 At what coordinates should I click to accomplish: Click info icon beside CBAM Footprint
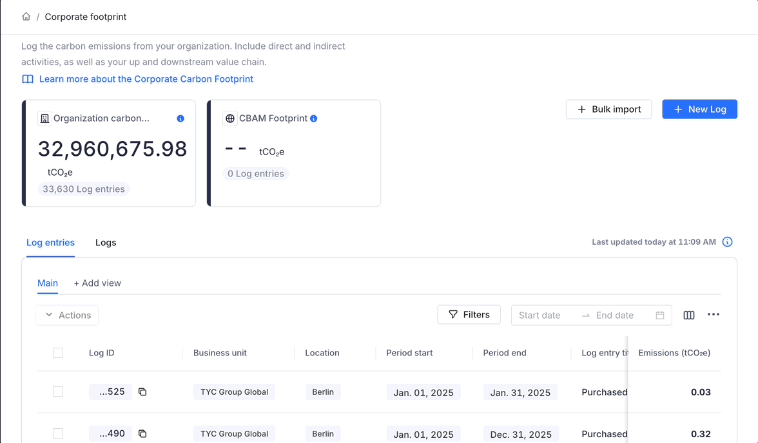pyautogui.click(x=313, y=118)
